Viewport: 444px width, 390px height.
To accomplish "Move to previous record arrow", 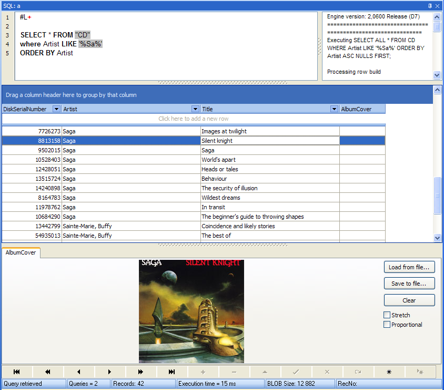I will click(79, 372).
